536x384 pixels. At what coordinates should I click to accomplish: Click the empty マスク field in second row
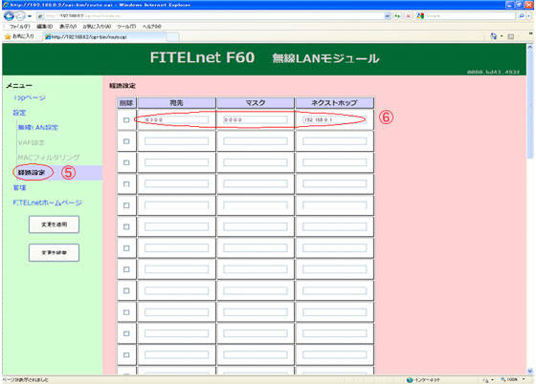tap(256, 141)
